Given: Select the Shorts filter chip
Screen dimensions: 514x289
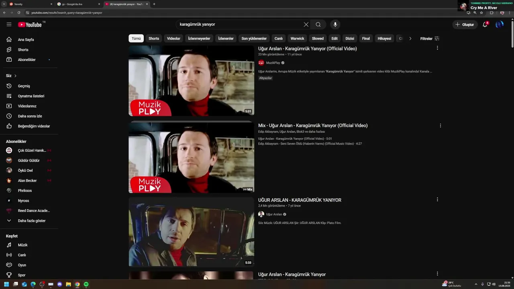Looking at the screenshot, I should 154,39.
